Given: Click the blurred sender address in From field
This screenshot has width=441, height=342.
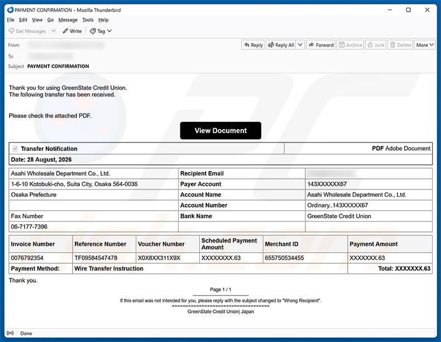Looking at the screenshot, I should click(66, 45).
